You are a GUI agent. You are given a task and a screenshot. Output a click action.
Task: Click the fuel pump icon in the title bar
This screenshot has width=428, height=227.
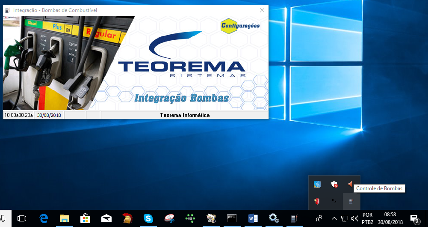(7, 10)
